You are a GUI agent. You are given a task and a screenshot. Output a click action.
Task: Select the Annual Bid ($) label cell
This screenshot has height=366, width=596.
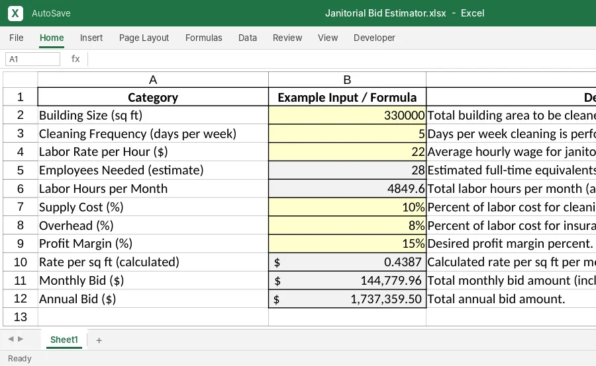153,299
